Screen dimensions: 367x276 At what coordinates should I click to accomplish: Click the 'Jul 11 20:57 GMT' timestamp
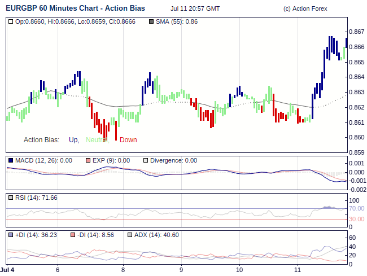coord(195,9)
